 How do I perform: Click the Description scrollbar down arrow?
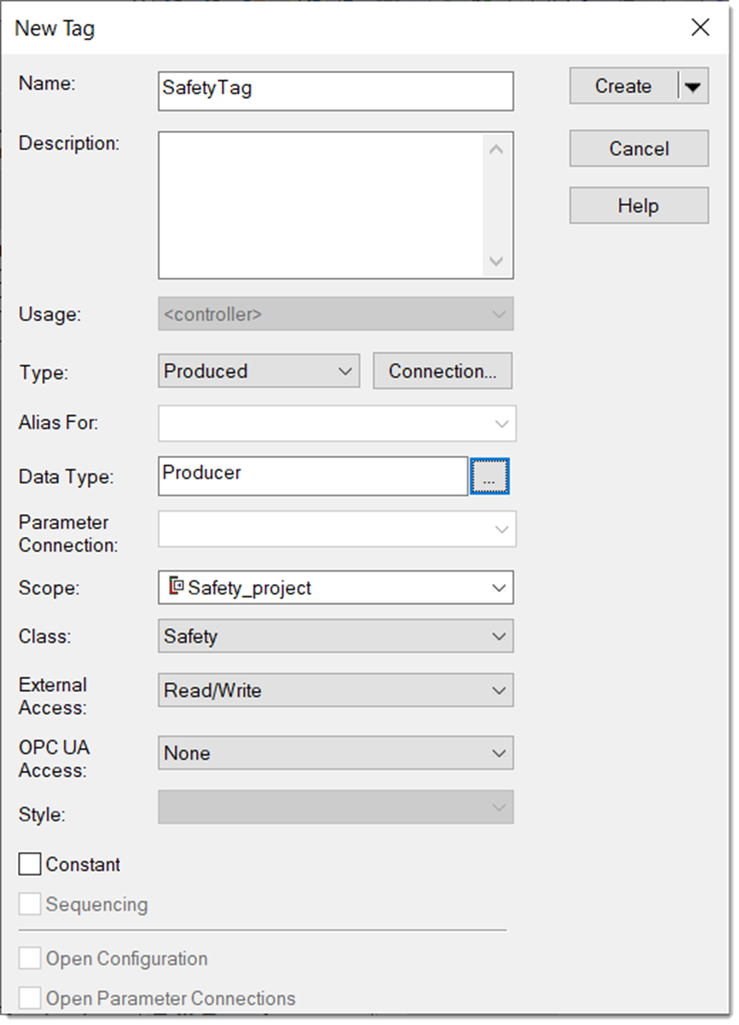pyautogui.click(x=496, y=261)
